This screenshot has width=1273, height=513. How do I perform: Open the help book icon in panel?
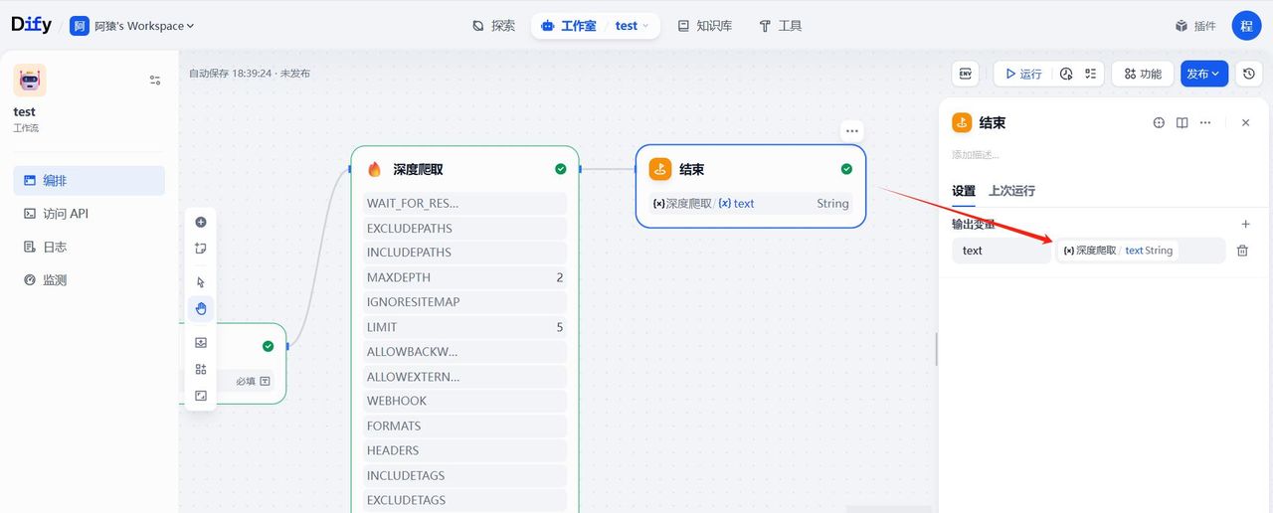[x=1182, y=122]
